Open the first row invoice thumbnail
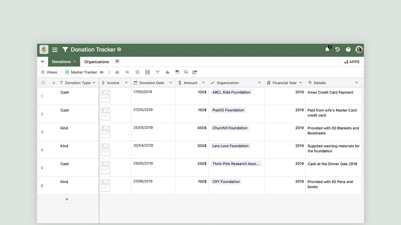 [106, 96]
